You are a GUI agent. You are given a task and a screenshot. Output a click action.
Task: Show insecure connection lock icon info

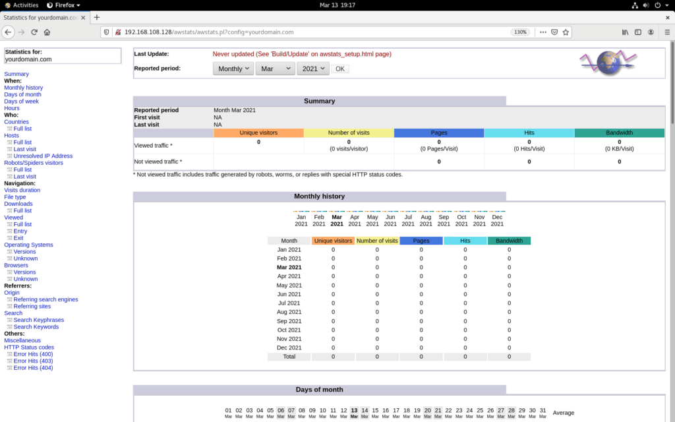coord(117,32)
